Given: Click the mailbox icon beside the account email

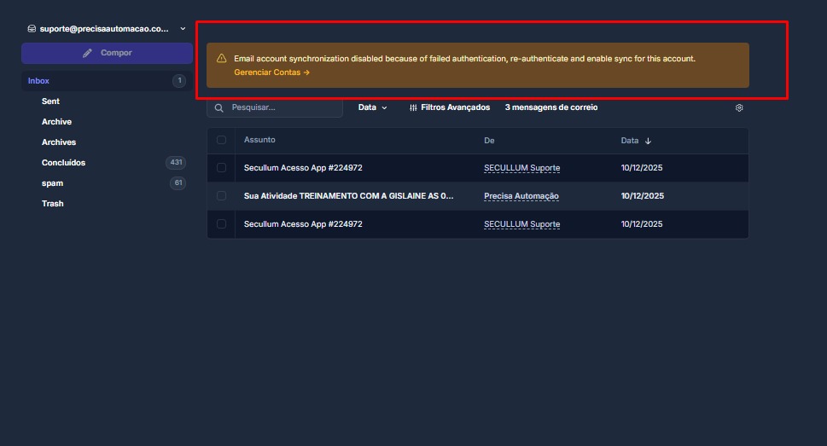Looking at the screenshot, I should click(32, 28).
